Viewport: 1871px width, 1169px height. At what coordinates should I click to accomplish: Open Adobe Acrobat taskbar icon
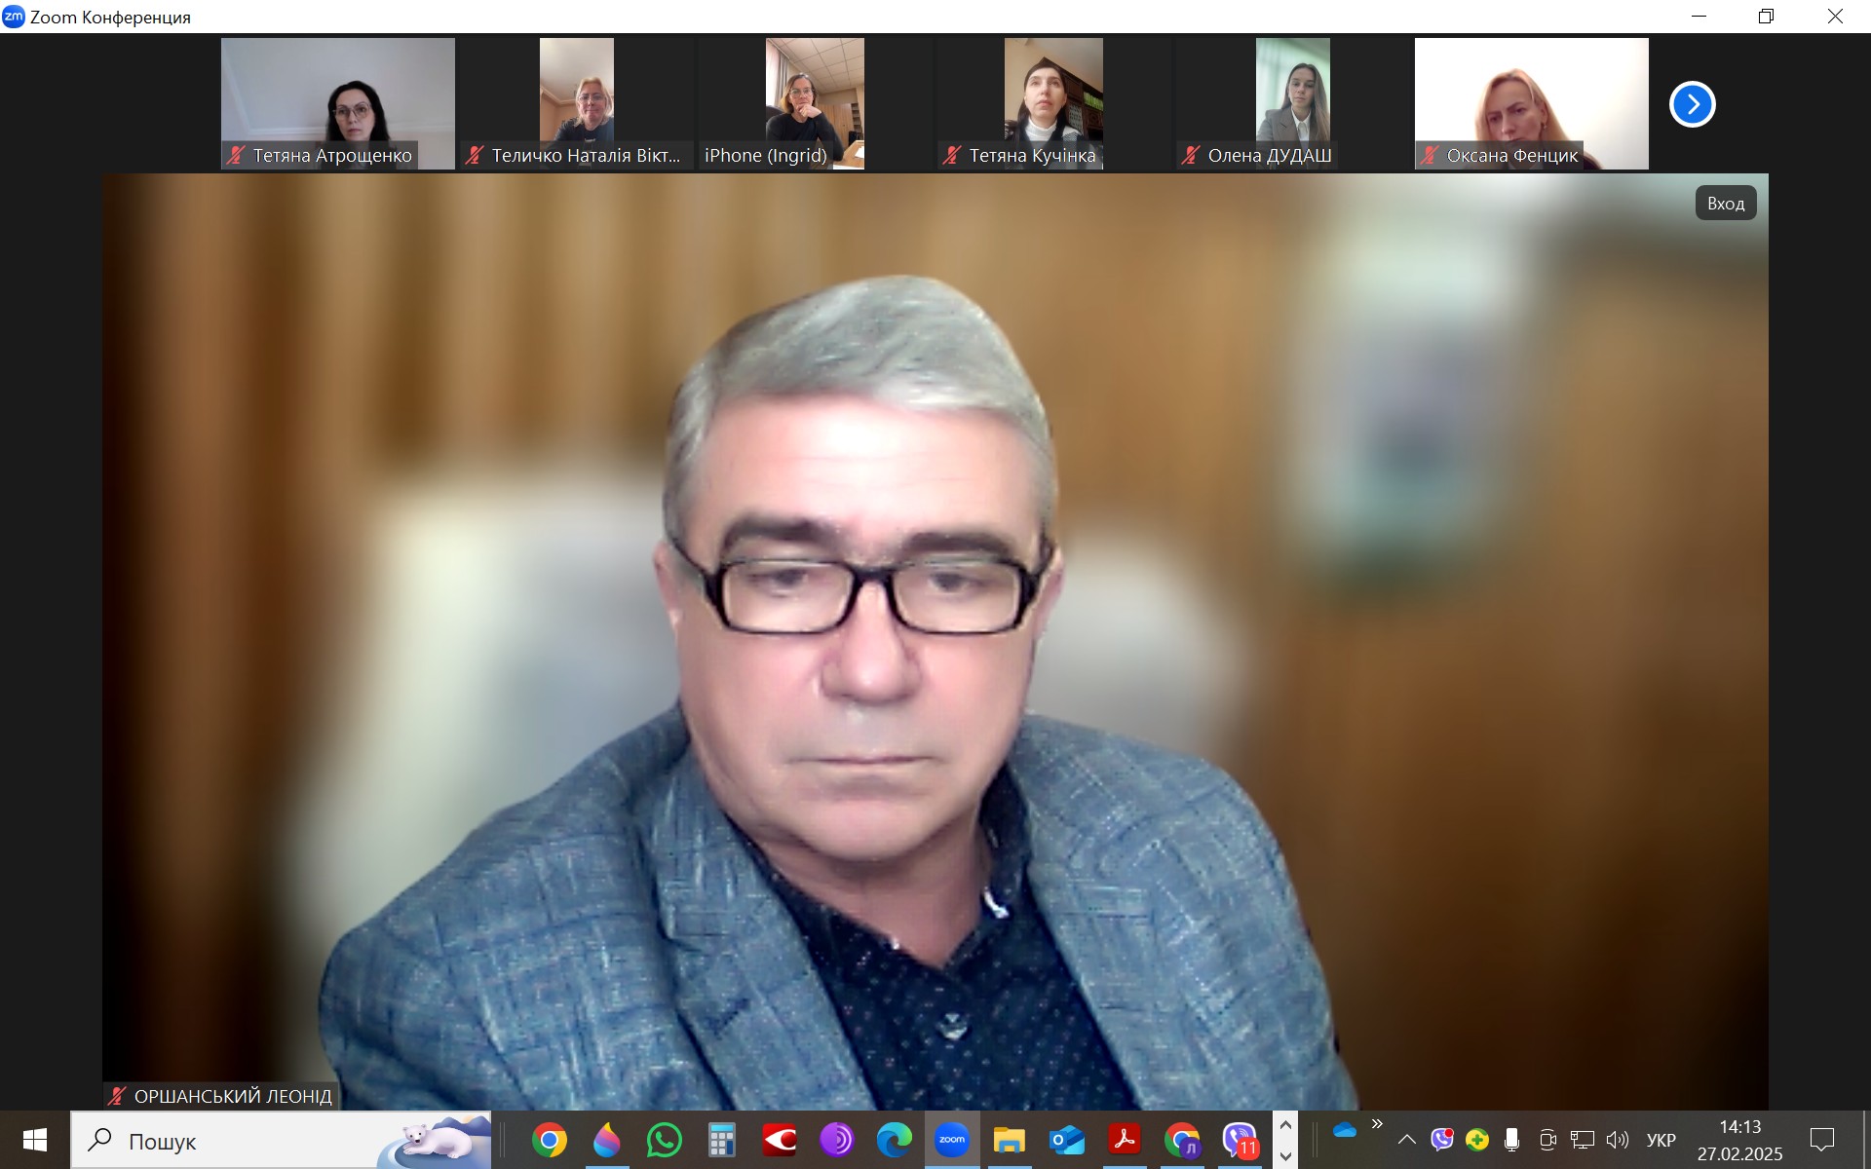(x=1124, y=1139)
